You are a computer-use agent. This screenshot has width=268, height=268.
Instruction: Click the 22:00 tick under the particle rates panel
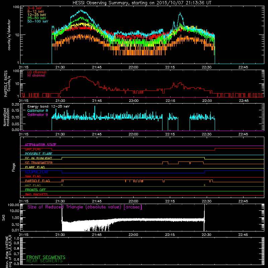tap(133, 101)
